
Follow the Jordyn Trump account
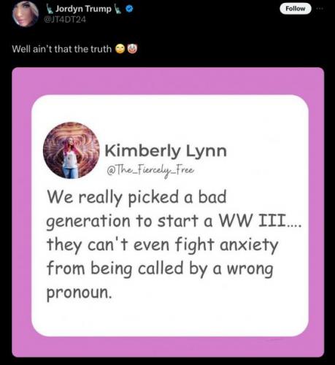point(296,9)
